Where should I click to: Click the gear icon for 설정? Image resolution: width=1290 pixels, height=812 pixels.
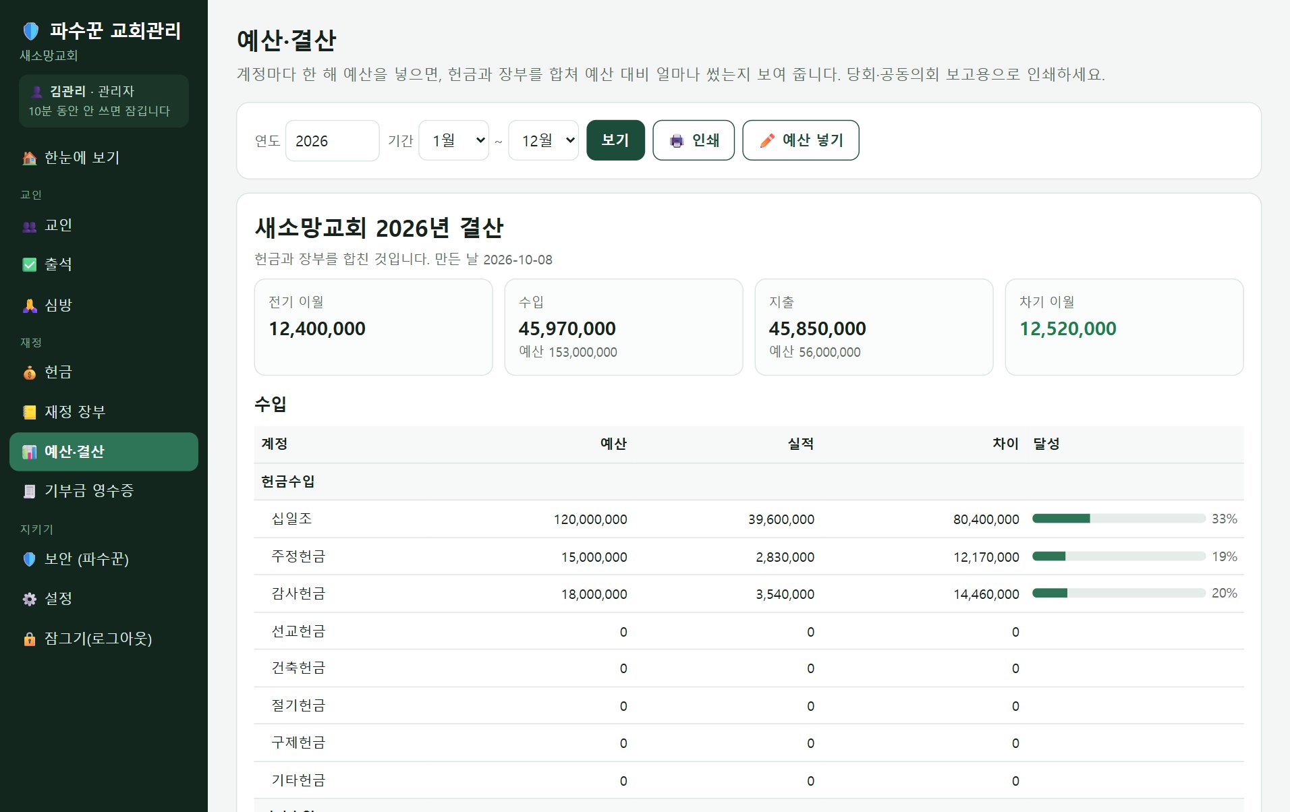click(30, 599)
